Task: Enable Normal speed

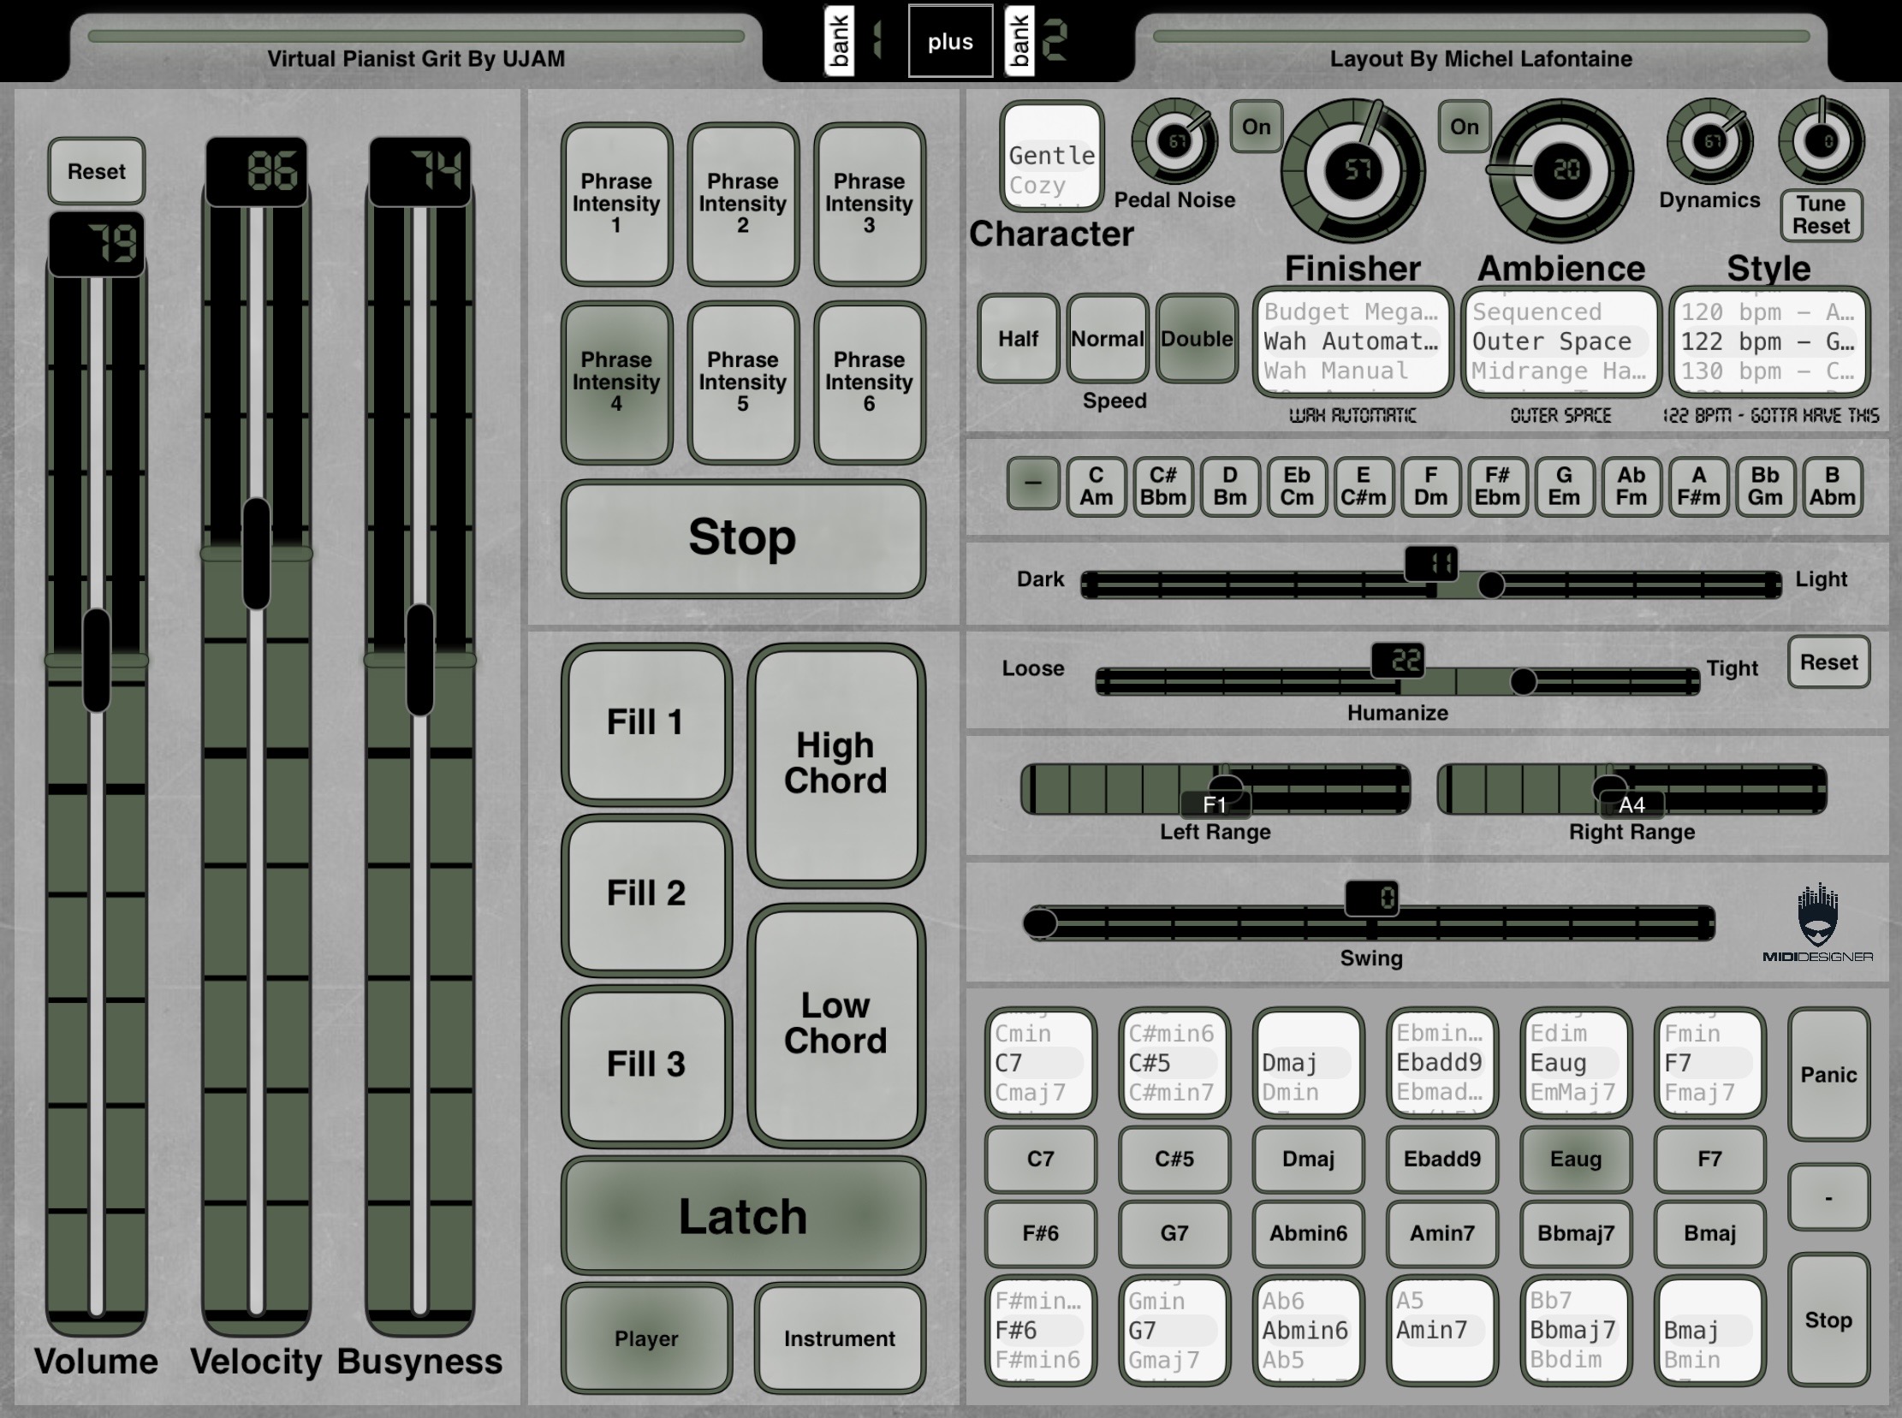Action: pyautogui.click(x=1108, y=338)
